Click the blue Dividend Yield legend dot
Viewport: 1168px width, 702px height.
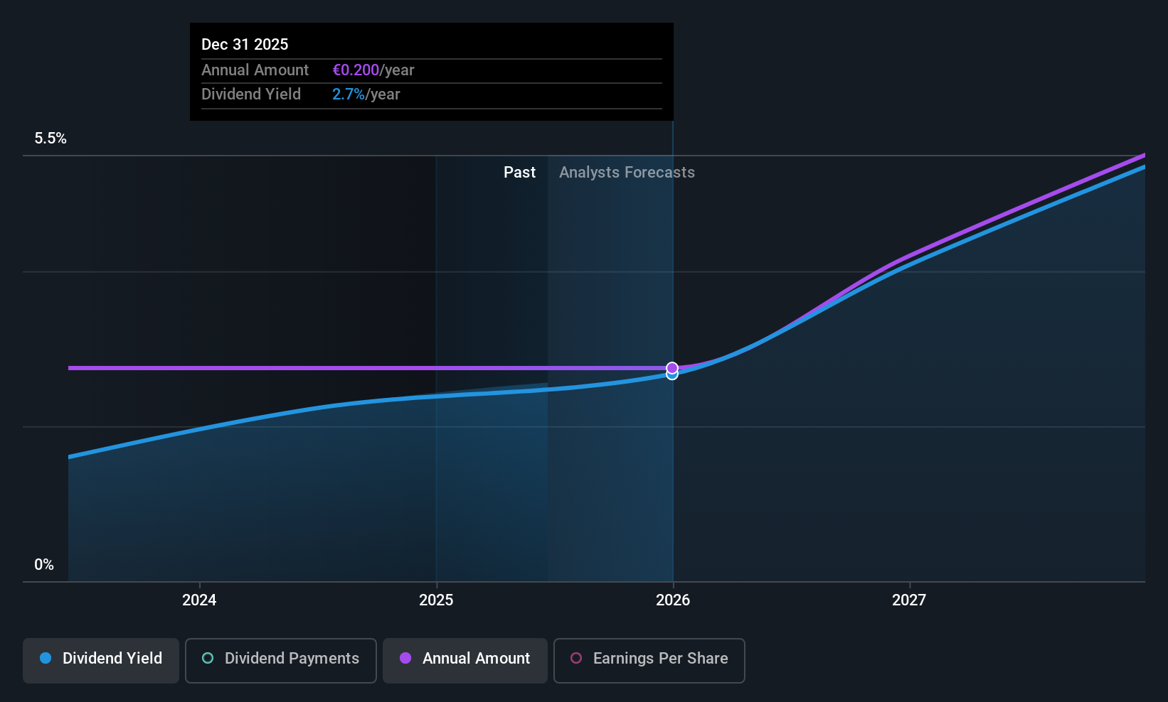pos(46,658)
